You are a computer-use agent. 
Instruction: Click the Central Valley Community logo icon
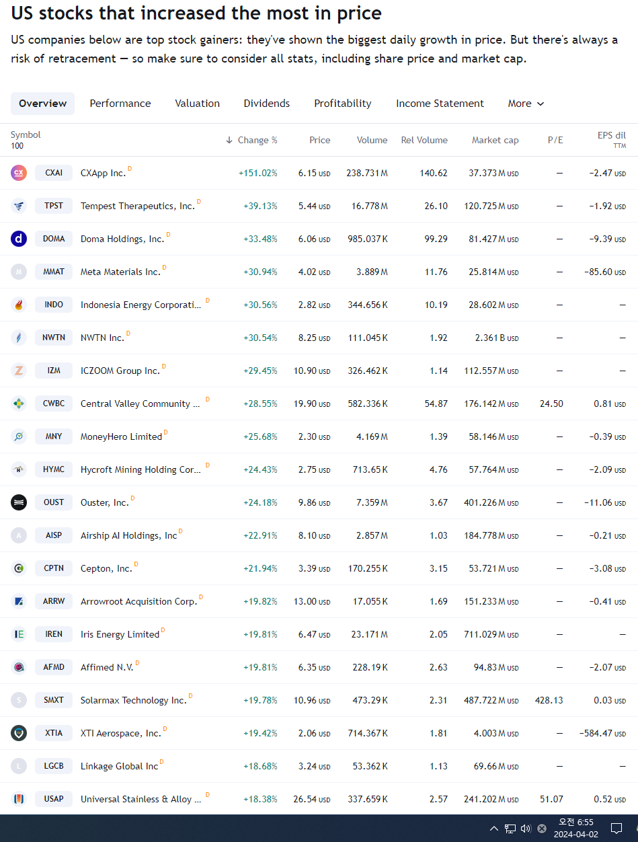[19, 404]
